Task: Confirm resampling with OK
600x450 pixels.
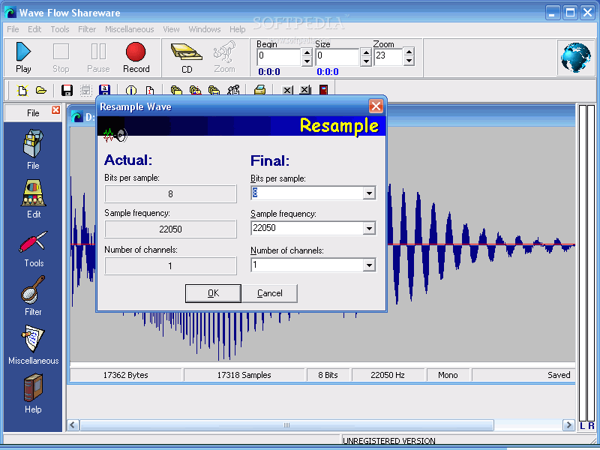Action: point(213,293)
